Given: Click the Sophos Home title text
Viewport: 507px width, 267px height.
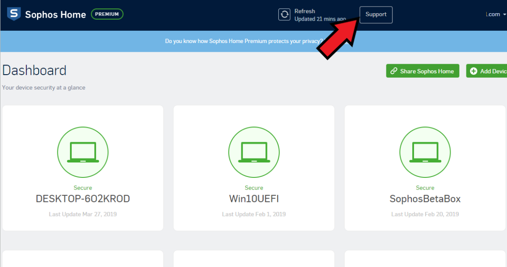Looking at the screenshot, I should click(x=56, y=14).
